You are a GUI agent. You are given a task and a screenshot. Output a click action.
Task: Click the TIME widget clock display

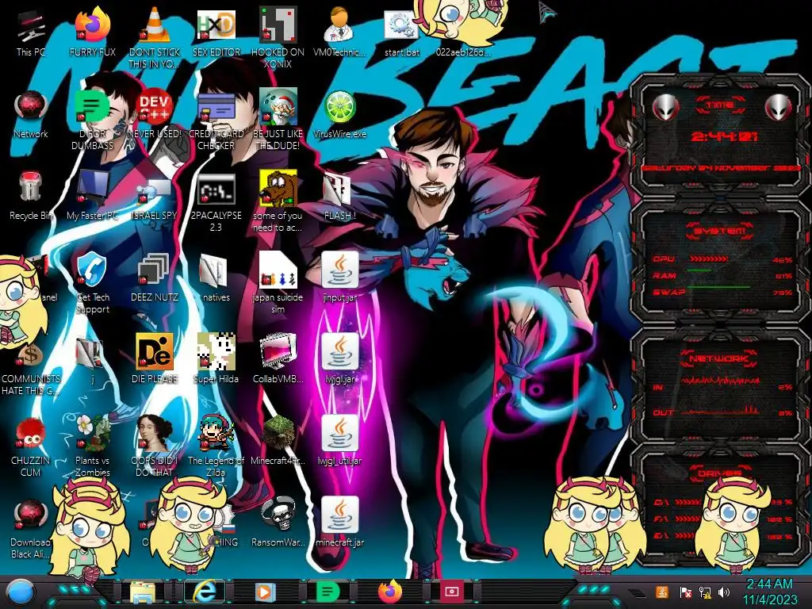point(723,136)
